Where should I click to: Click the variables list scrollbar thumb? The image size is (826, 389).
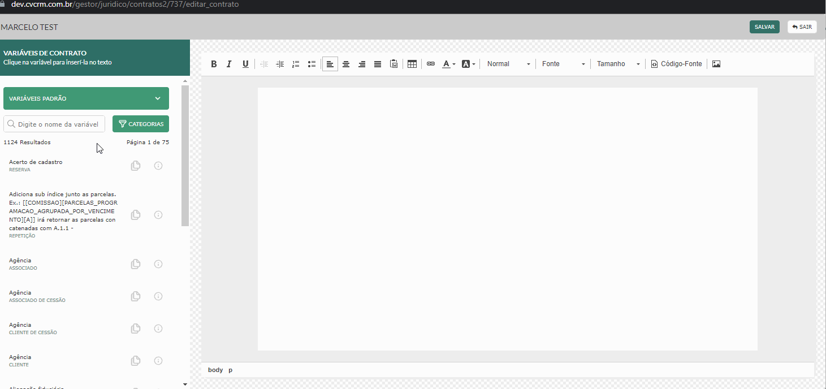point(185,157)
